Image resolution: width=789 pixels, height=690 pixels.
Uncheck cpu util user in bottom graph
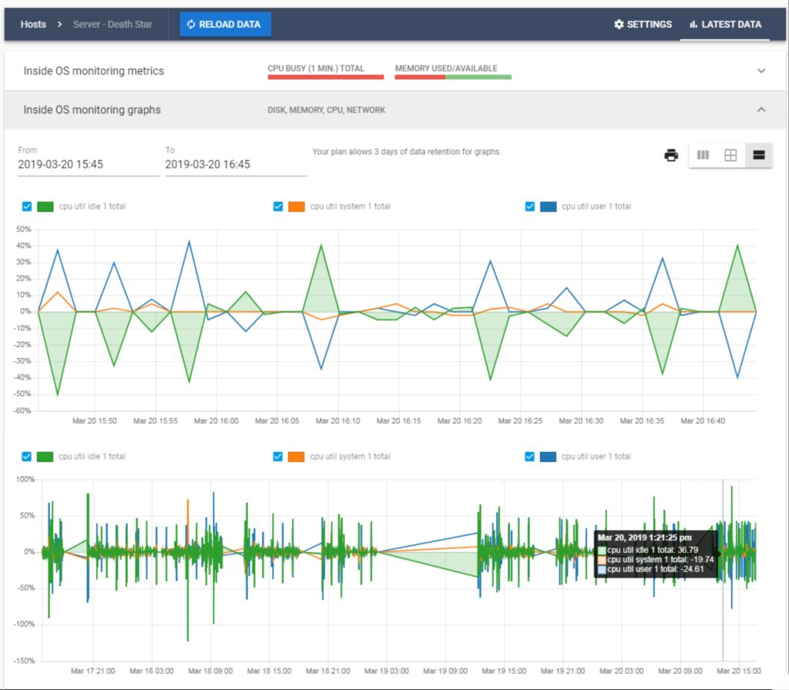pos(529,456)
